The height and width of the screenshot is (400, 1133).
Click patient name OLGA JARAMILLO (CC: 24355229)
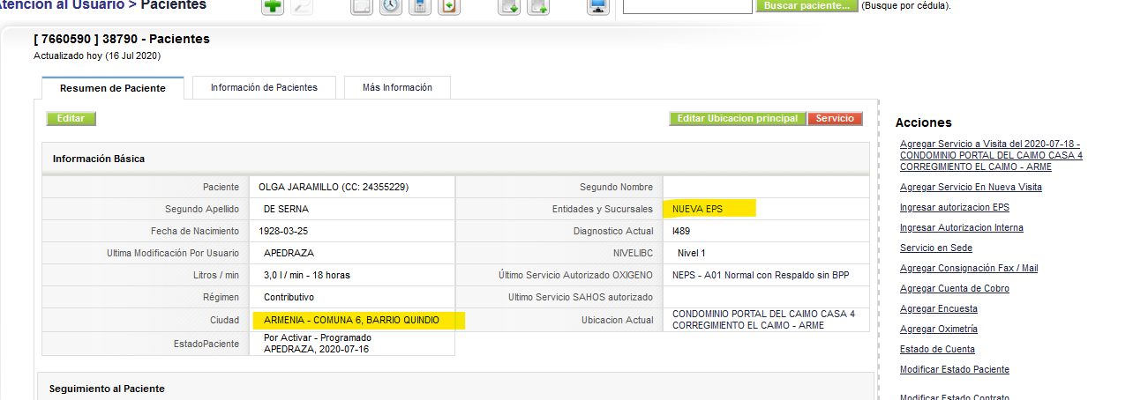click(x=334, y=187)
